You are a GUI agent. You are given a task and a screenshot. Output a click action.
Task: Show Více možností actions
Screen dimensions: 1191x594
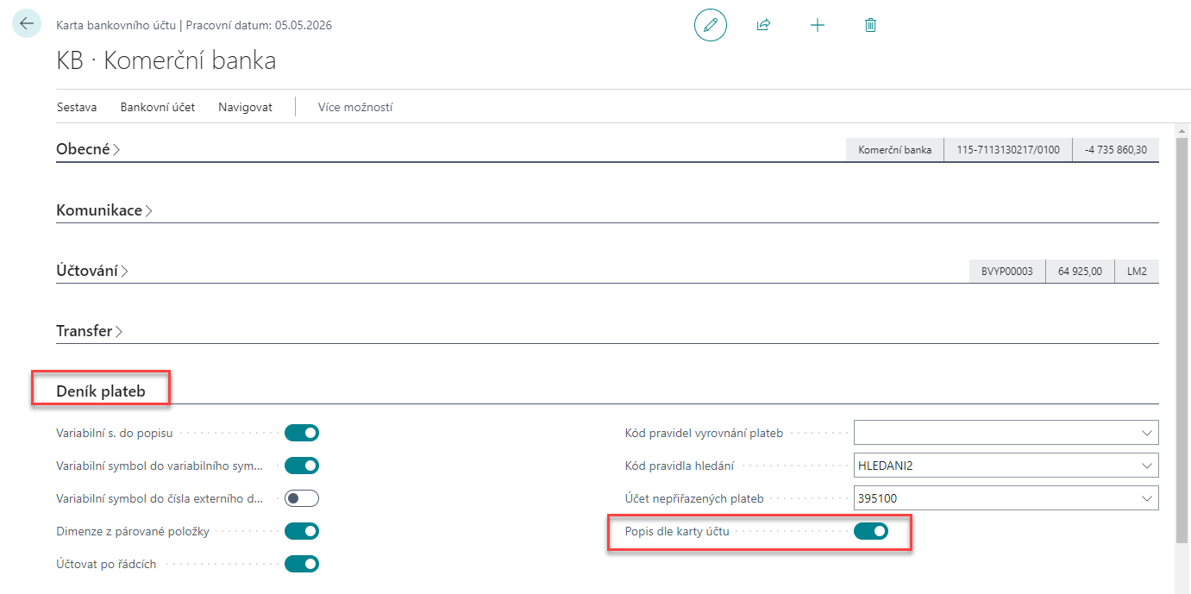click(x=355, y=107)
